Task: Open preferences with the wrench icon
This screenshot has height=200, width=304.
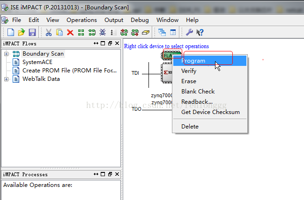Action: click(189, 32)
